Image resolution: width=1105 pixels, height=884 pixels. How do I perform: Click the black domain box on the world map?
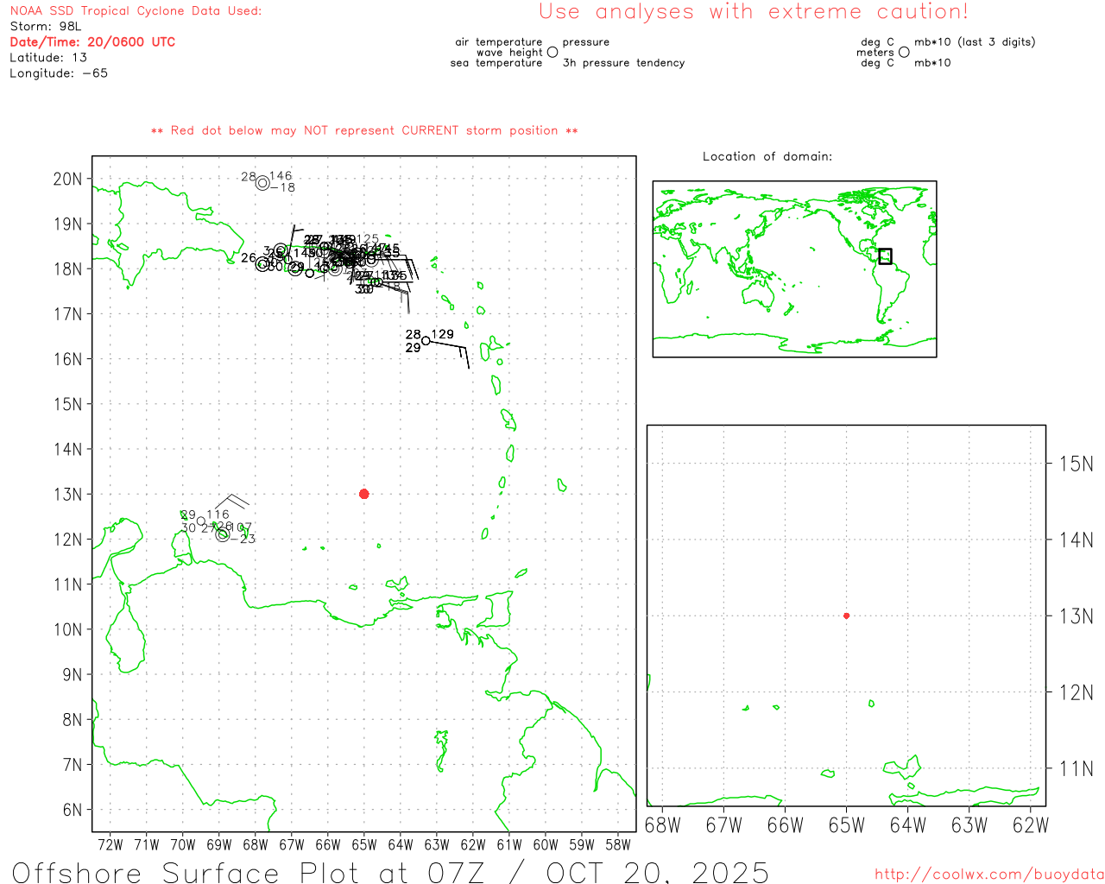[x=885, y=256]
